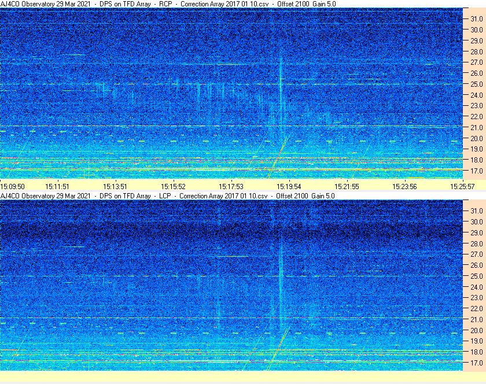Image resolution: width=486 pixels, height=384 pixels.
Task: Click the 24.0 frequency label on the RCP axis
Action: pyautogui.click(x=477, y=95)
